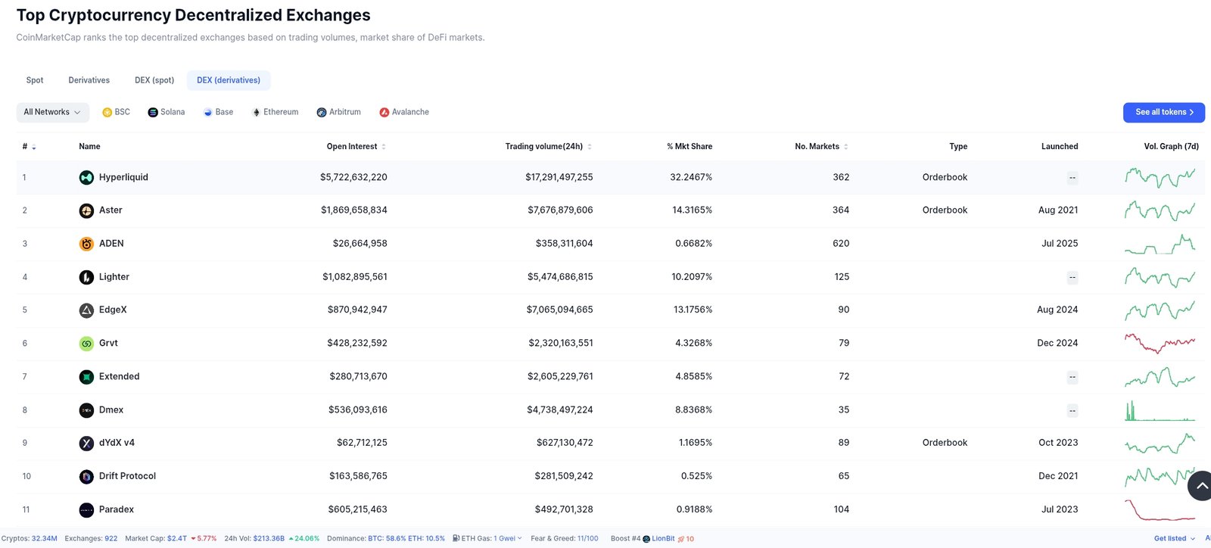Filter exchanges by Solana network
Screen dimensions: 1211x548
pos(167,112)
